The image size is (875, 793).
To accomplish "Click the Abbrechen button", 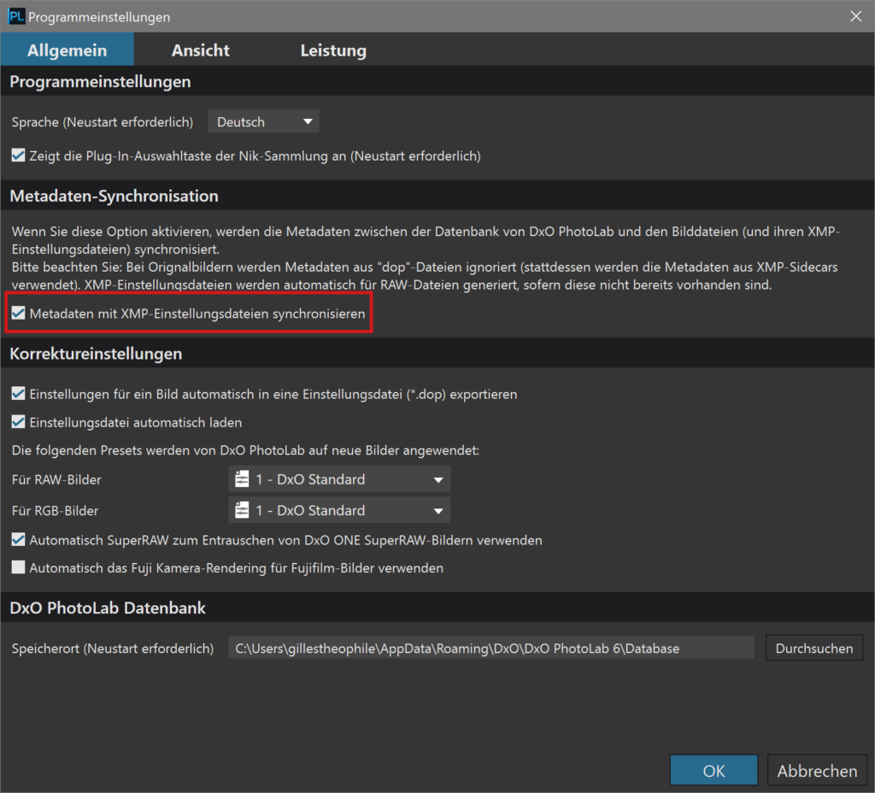I will 817,771.
